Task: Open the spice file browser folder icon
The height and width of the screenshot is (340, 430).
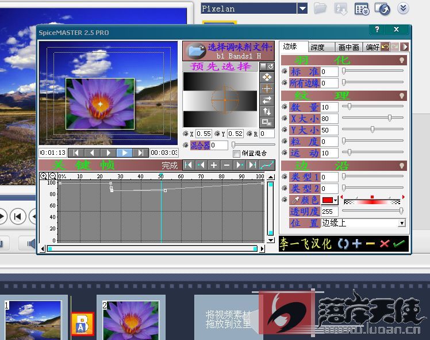Action: [196, 51]
